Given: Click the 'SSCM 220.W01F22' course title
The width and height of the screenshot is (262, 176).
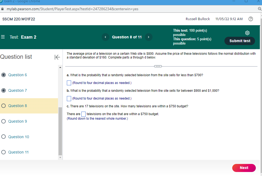Looking at the screenshot, I should coord(19,19).
